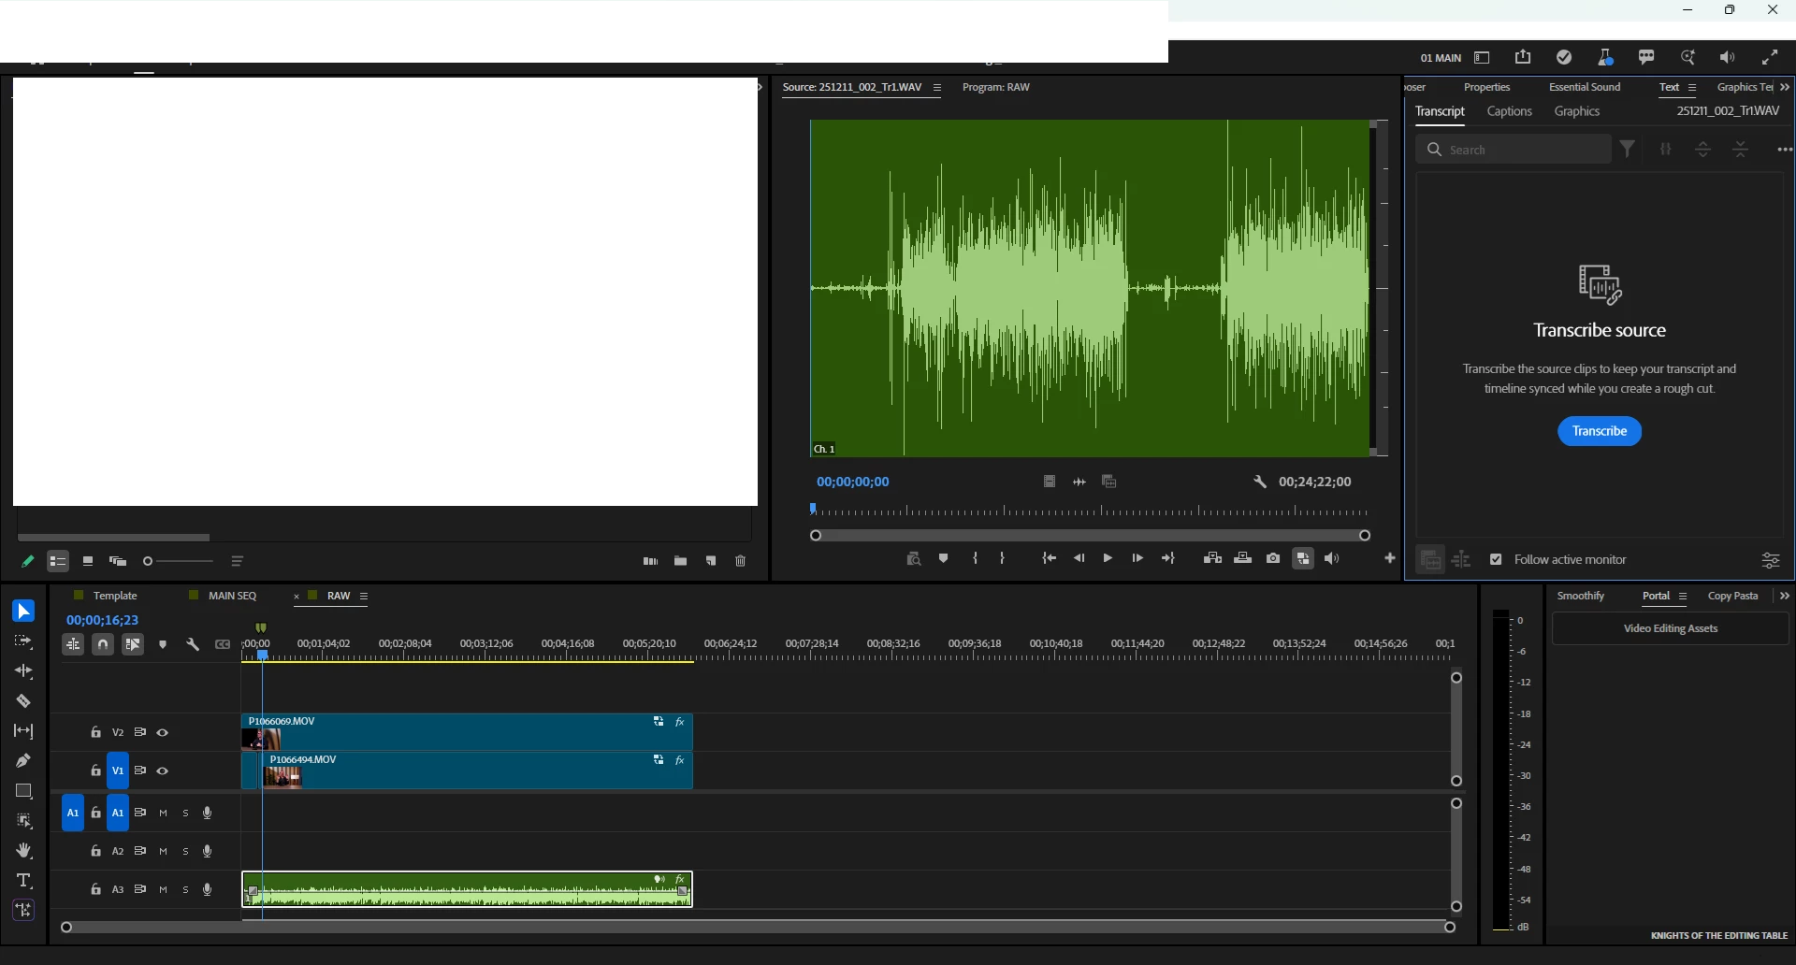Select the Hand tool
Screen dimensions: 1796x965
23,851
